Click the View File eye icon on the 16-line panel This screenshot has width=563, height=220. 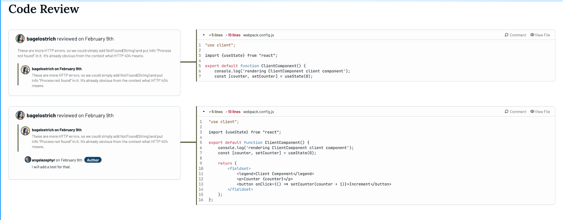(x=532, y=112)
